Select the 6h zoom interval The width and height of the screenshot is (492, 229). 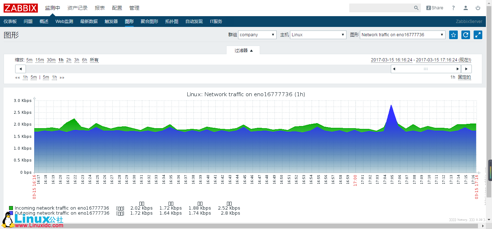(x=84, y=60)
